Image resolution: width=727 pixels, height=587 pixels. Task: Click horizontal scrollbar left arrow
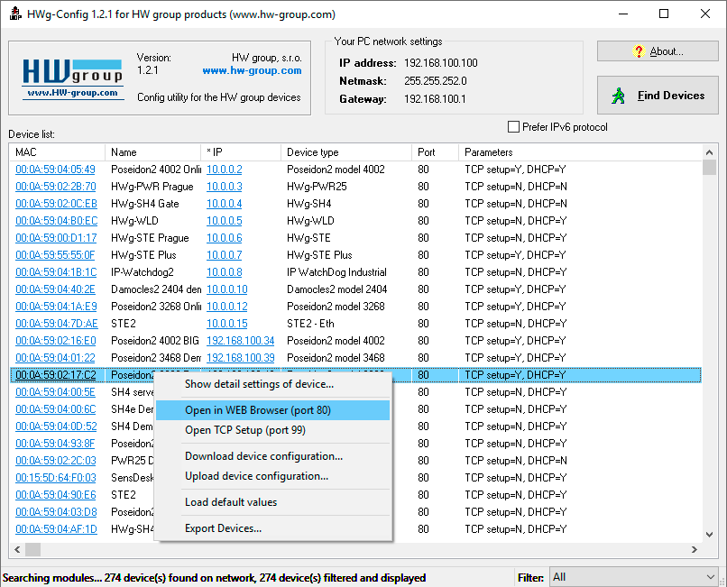coord(17,549)
